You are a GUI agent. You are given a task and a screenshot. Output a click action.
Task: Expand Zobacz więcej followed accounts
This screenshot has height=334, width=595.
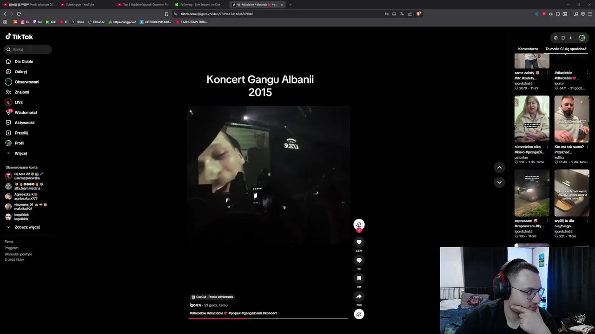[23, 227]
